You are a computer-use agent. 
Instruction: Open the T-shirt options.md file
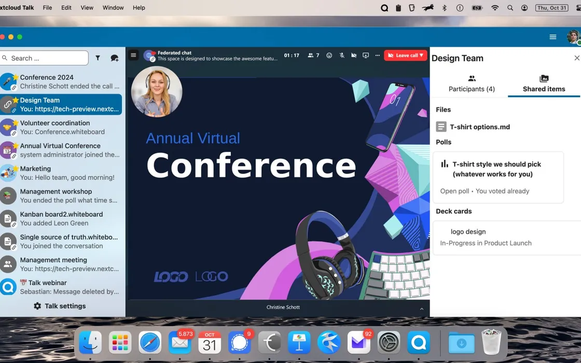point(473,127)
